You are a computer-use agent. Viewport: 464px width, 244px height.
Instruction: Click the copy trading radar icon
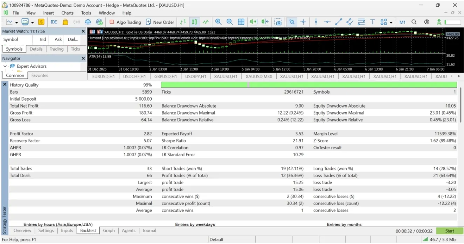(99, 22)
